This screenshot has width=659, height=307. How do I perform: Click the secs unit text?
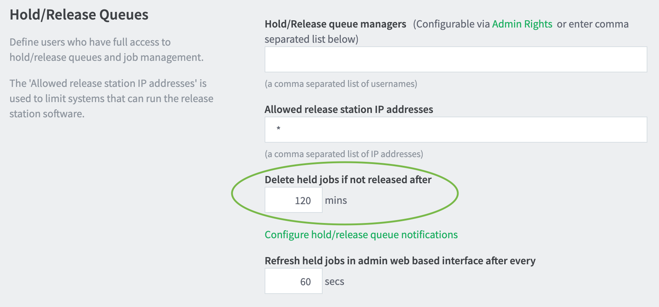pos(334,282)
